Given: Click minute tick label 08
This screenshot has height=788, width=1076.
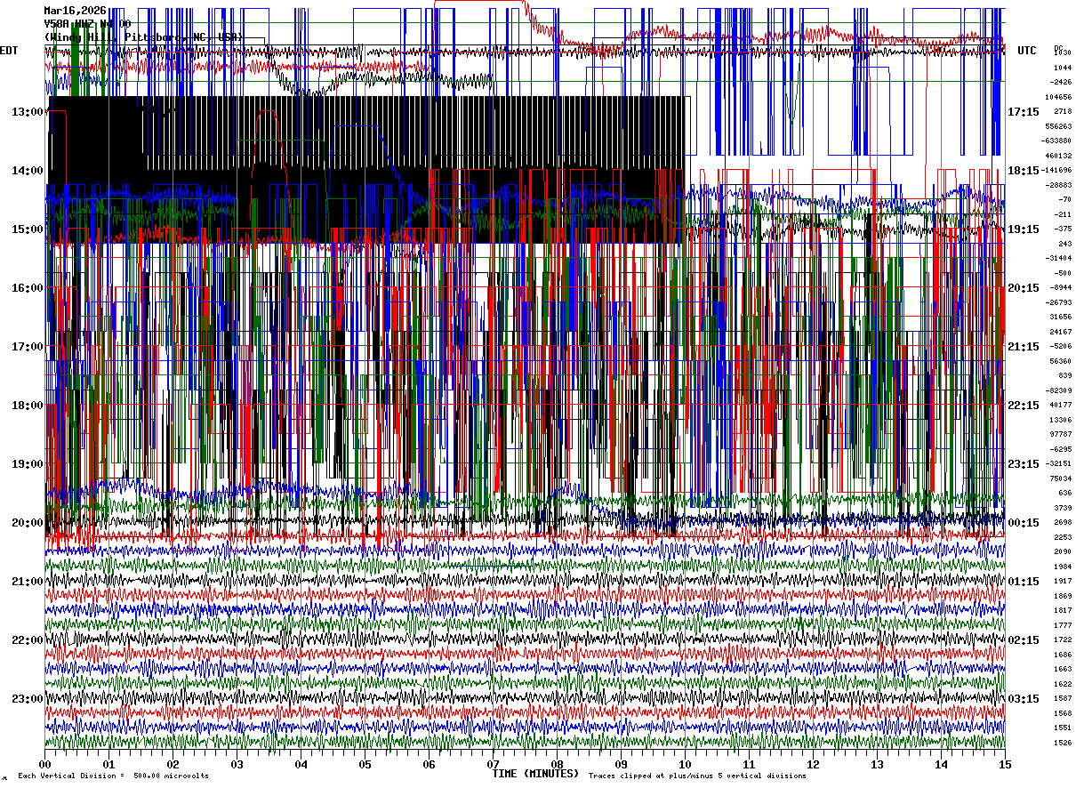Looking at the screenshot, I should pos(557,764).
